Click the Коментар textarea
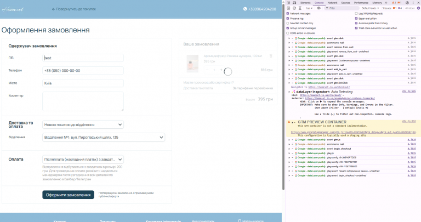Viewport: 421px width, 222px height. pyautogui.click(x=83, y=101)
